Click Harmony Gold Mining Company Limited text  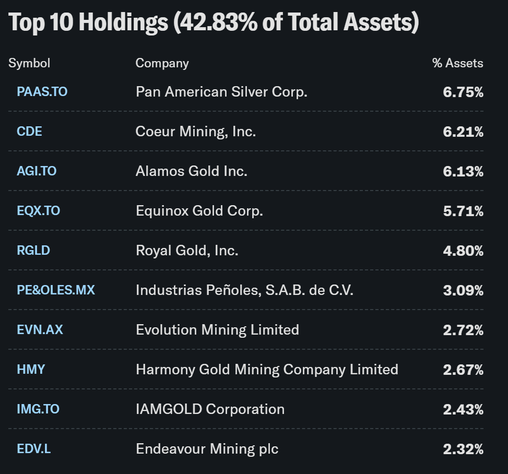coord(267,370)
